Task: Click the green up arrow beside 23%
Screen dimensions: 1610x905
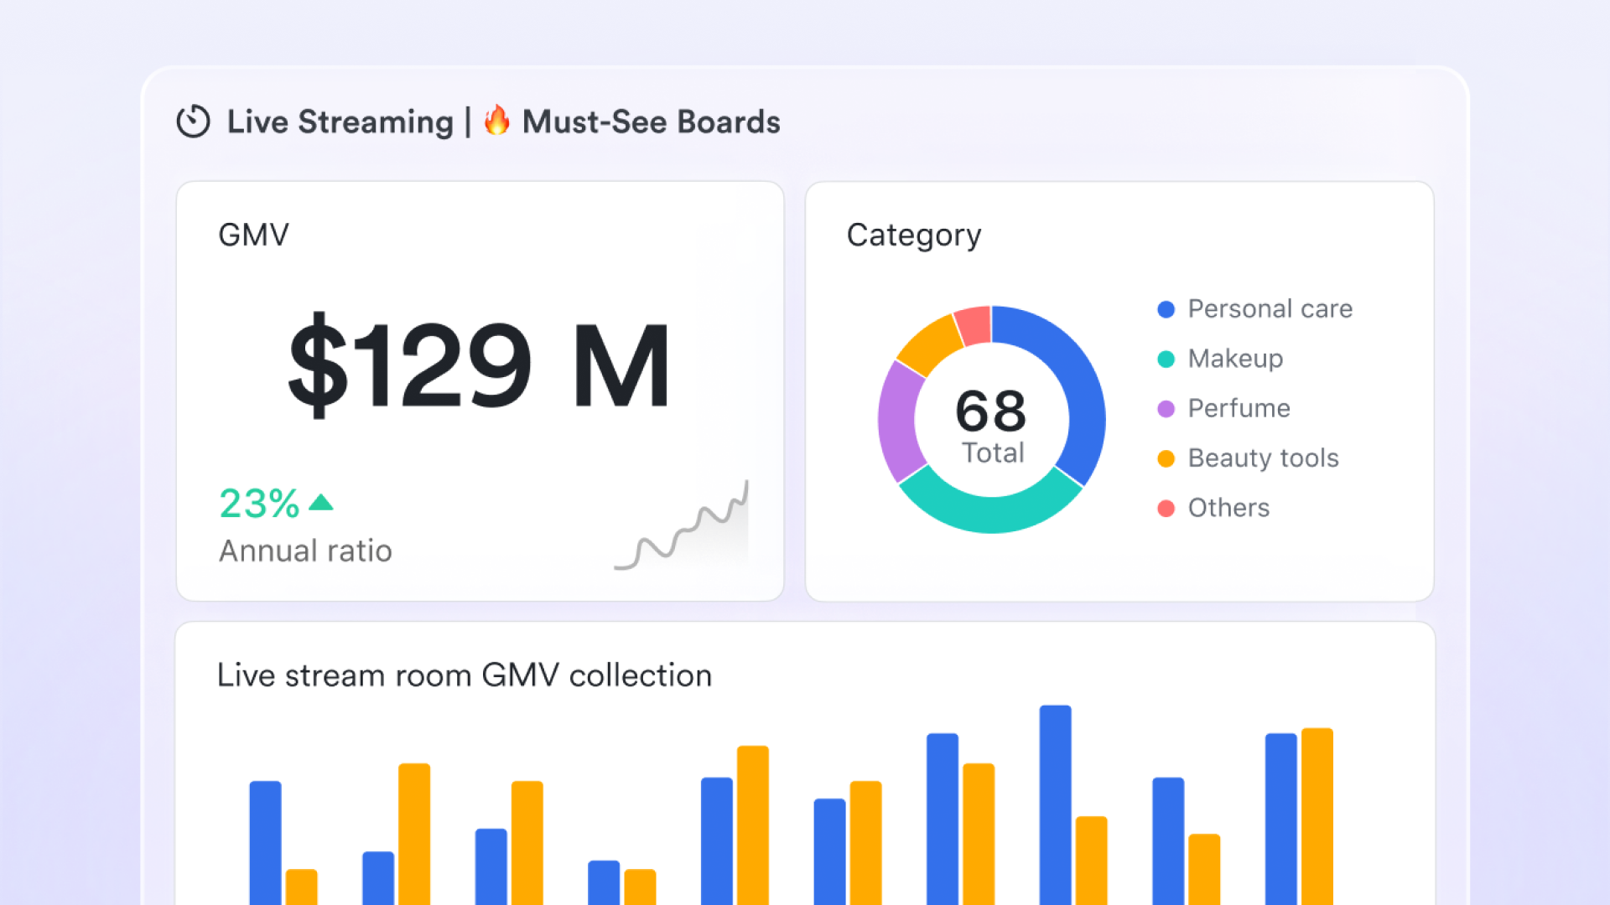Action: [321, 503]
